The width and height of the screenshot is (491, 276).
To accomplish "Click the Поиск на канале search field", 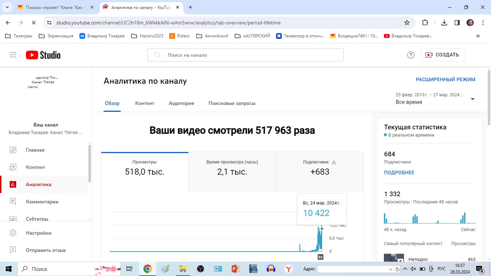I will point(245,55).
